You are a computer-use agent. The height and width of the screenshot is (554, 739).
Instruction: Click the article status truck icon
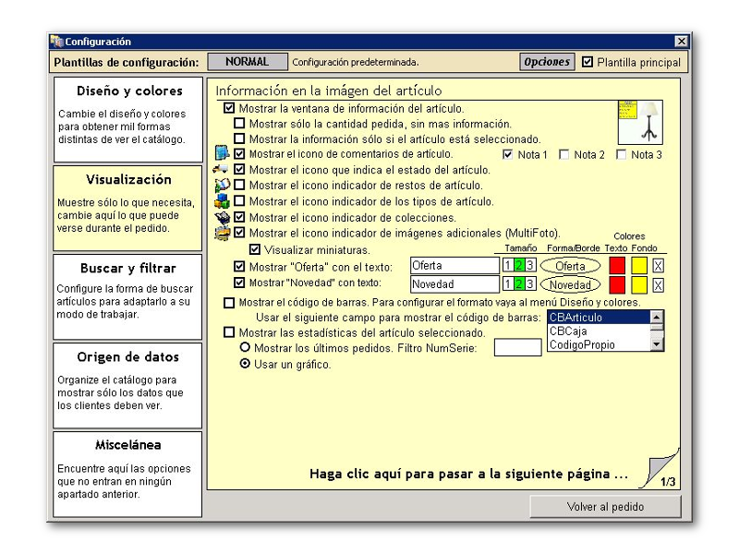tap(220, 169)
